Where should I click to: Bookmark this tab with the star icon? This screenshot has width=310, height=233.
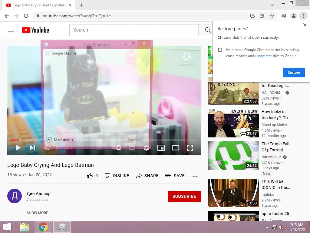coord(272,16)
